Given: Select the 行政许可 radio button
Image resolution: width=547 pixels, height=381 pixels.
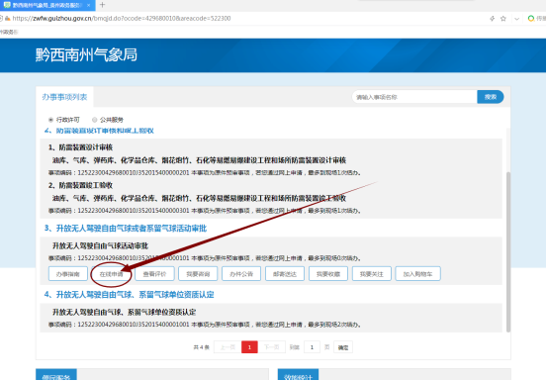Looking at the screenshot, I should coord(50,120).
